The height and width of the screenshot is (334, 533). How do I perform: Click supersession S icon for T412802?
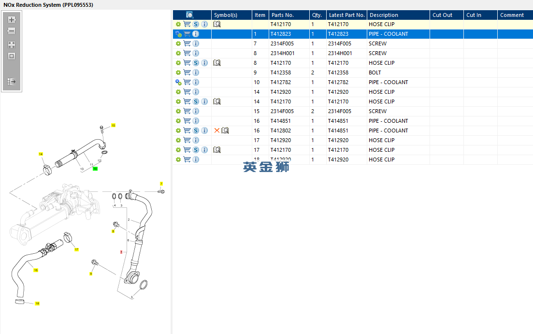tap(196, 131)
